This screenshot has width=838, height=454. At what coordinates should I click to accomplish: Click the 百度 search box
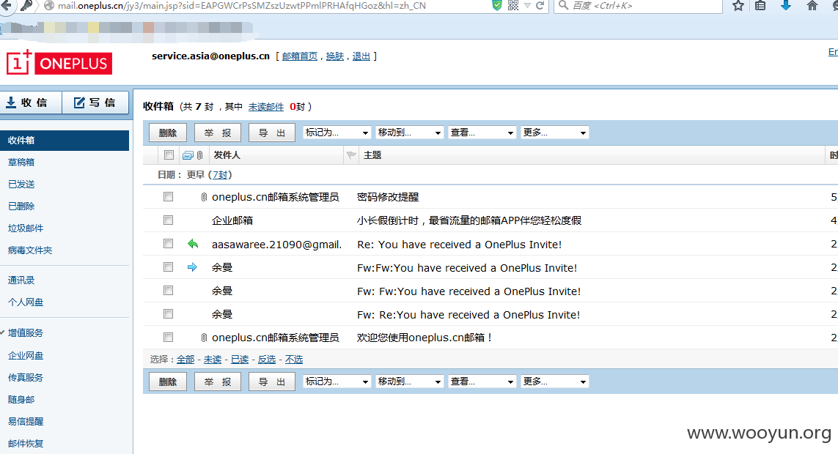click(x=639, y=6)
